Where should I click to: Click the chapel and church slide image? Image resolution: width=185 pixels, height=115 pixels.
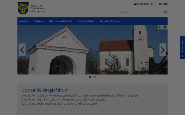pyautogui.click(x=92, y=49)
